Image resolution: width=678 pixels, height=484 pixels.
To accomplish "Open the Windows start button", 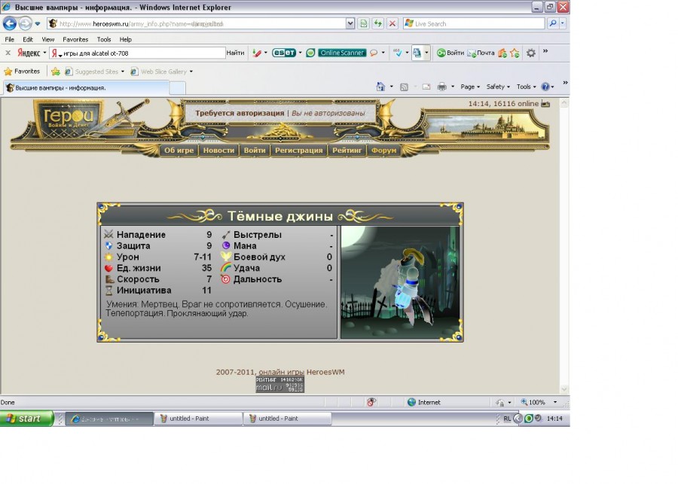I will (26, 419).
